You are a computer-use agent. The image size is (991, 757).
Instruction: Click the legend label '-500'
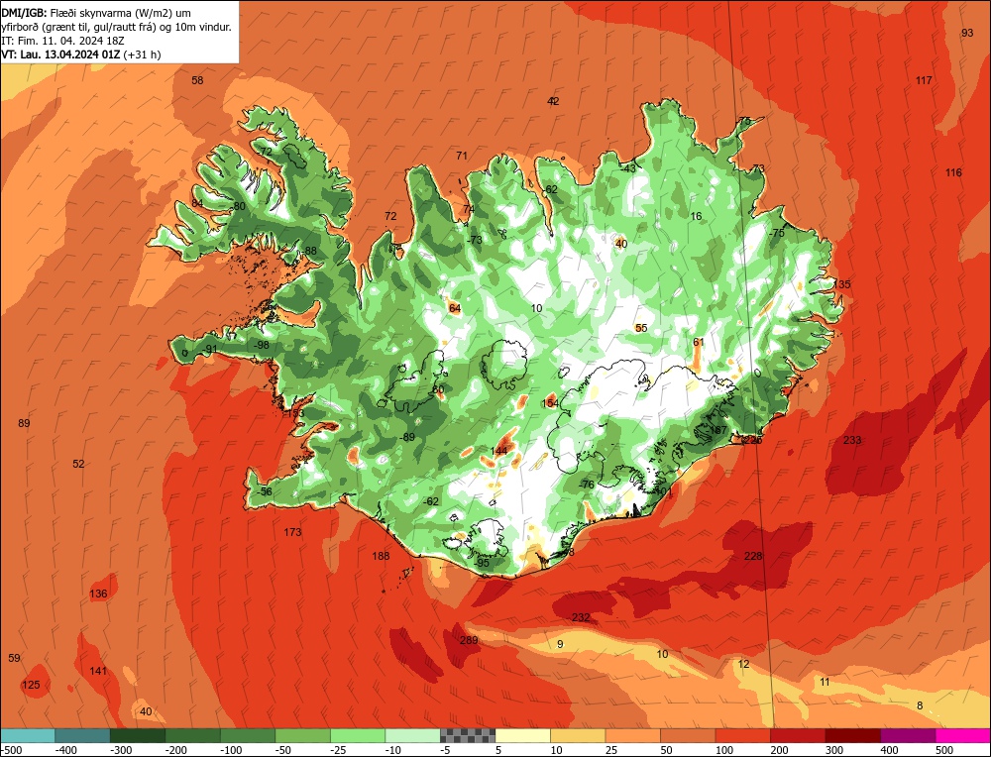[x=11, y=750]
